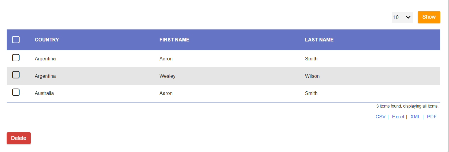Sort by the FIRST NAME column header
The image size is (449, 152).
174,40
